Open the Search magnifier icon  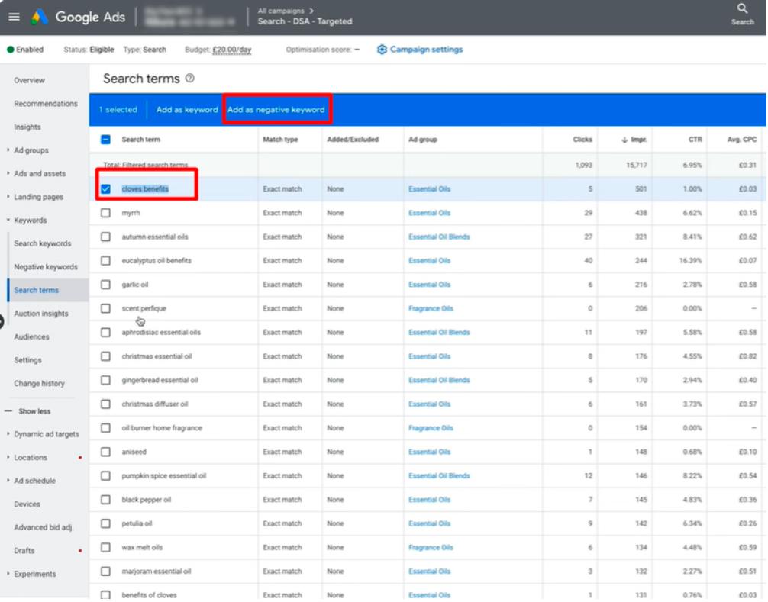[x=742, y=9]
